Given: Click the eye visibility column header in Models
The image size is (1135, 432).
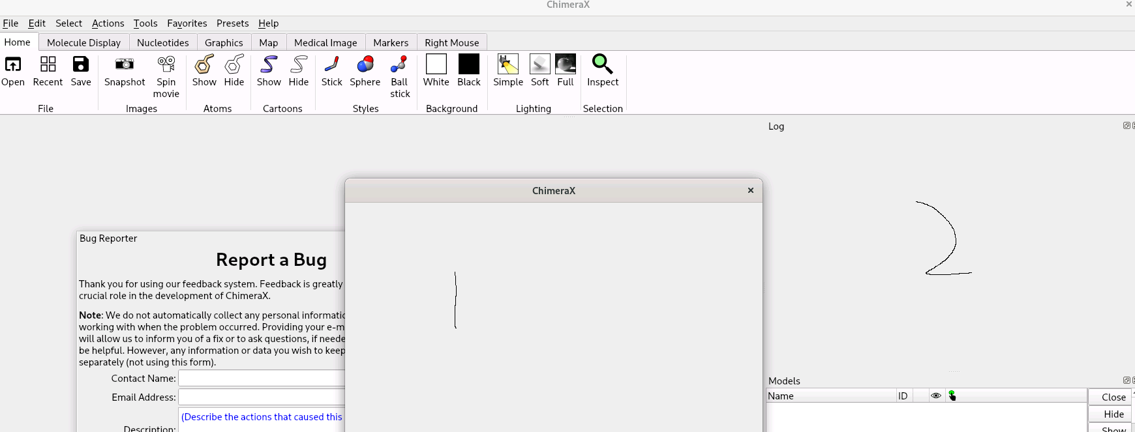Looking at the screenshot, I should tap(936, 396).
